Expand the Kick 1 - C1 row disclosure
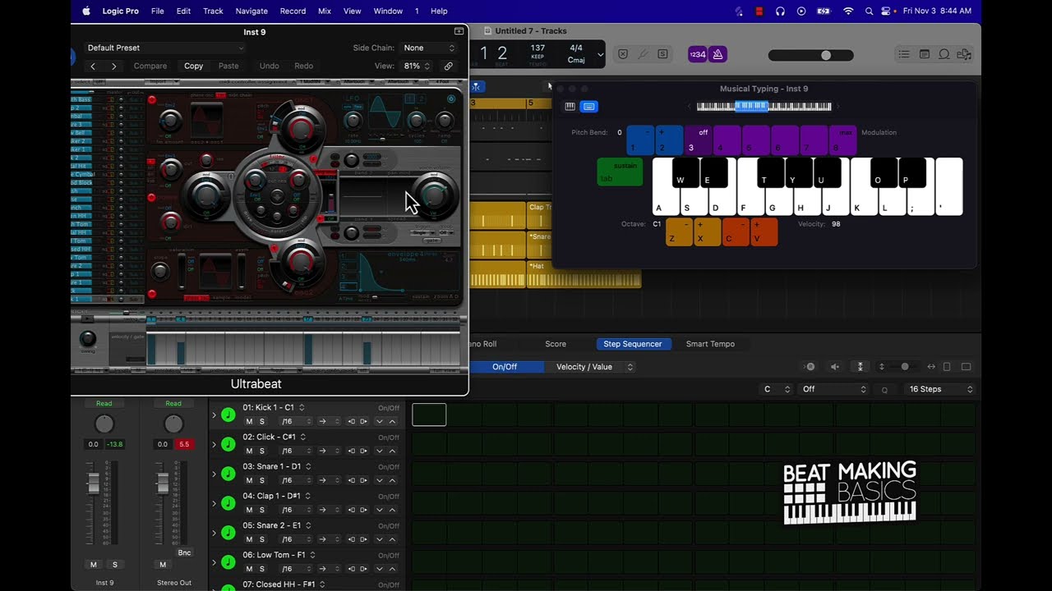 coord(214,415)
